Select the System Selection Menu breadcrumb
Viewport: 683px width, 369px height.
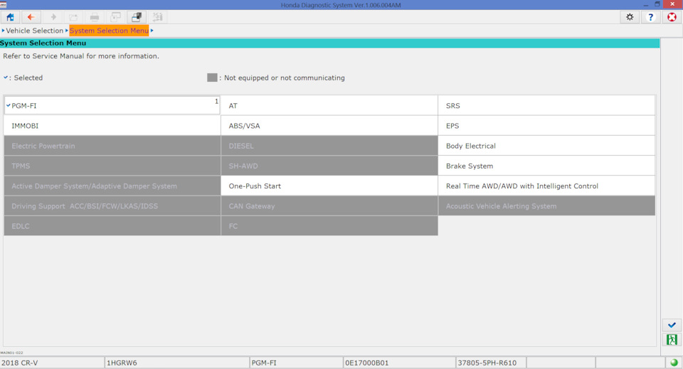coord(109,31)
